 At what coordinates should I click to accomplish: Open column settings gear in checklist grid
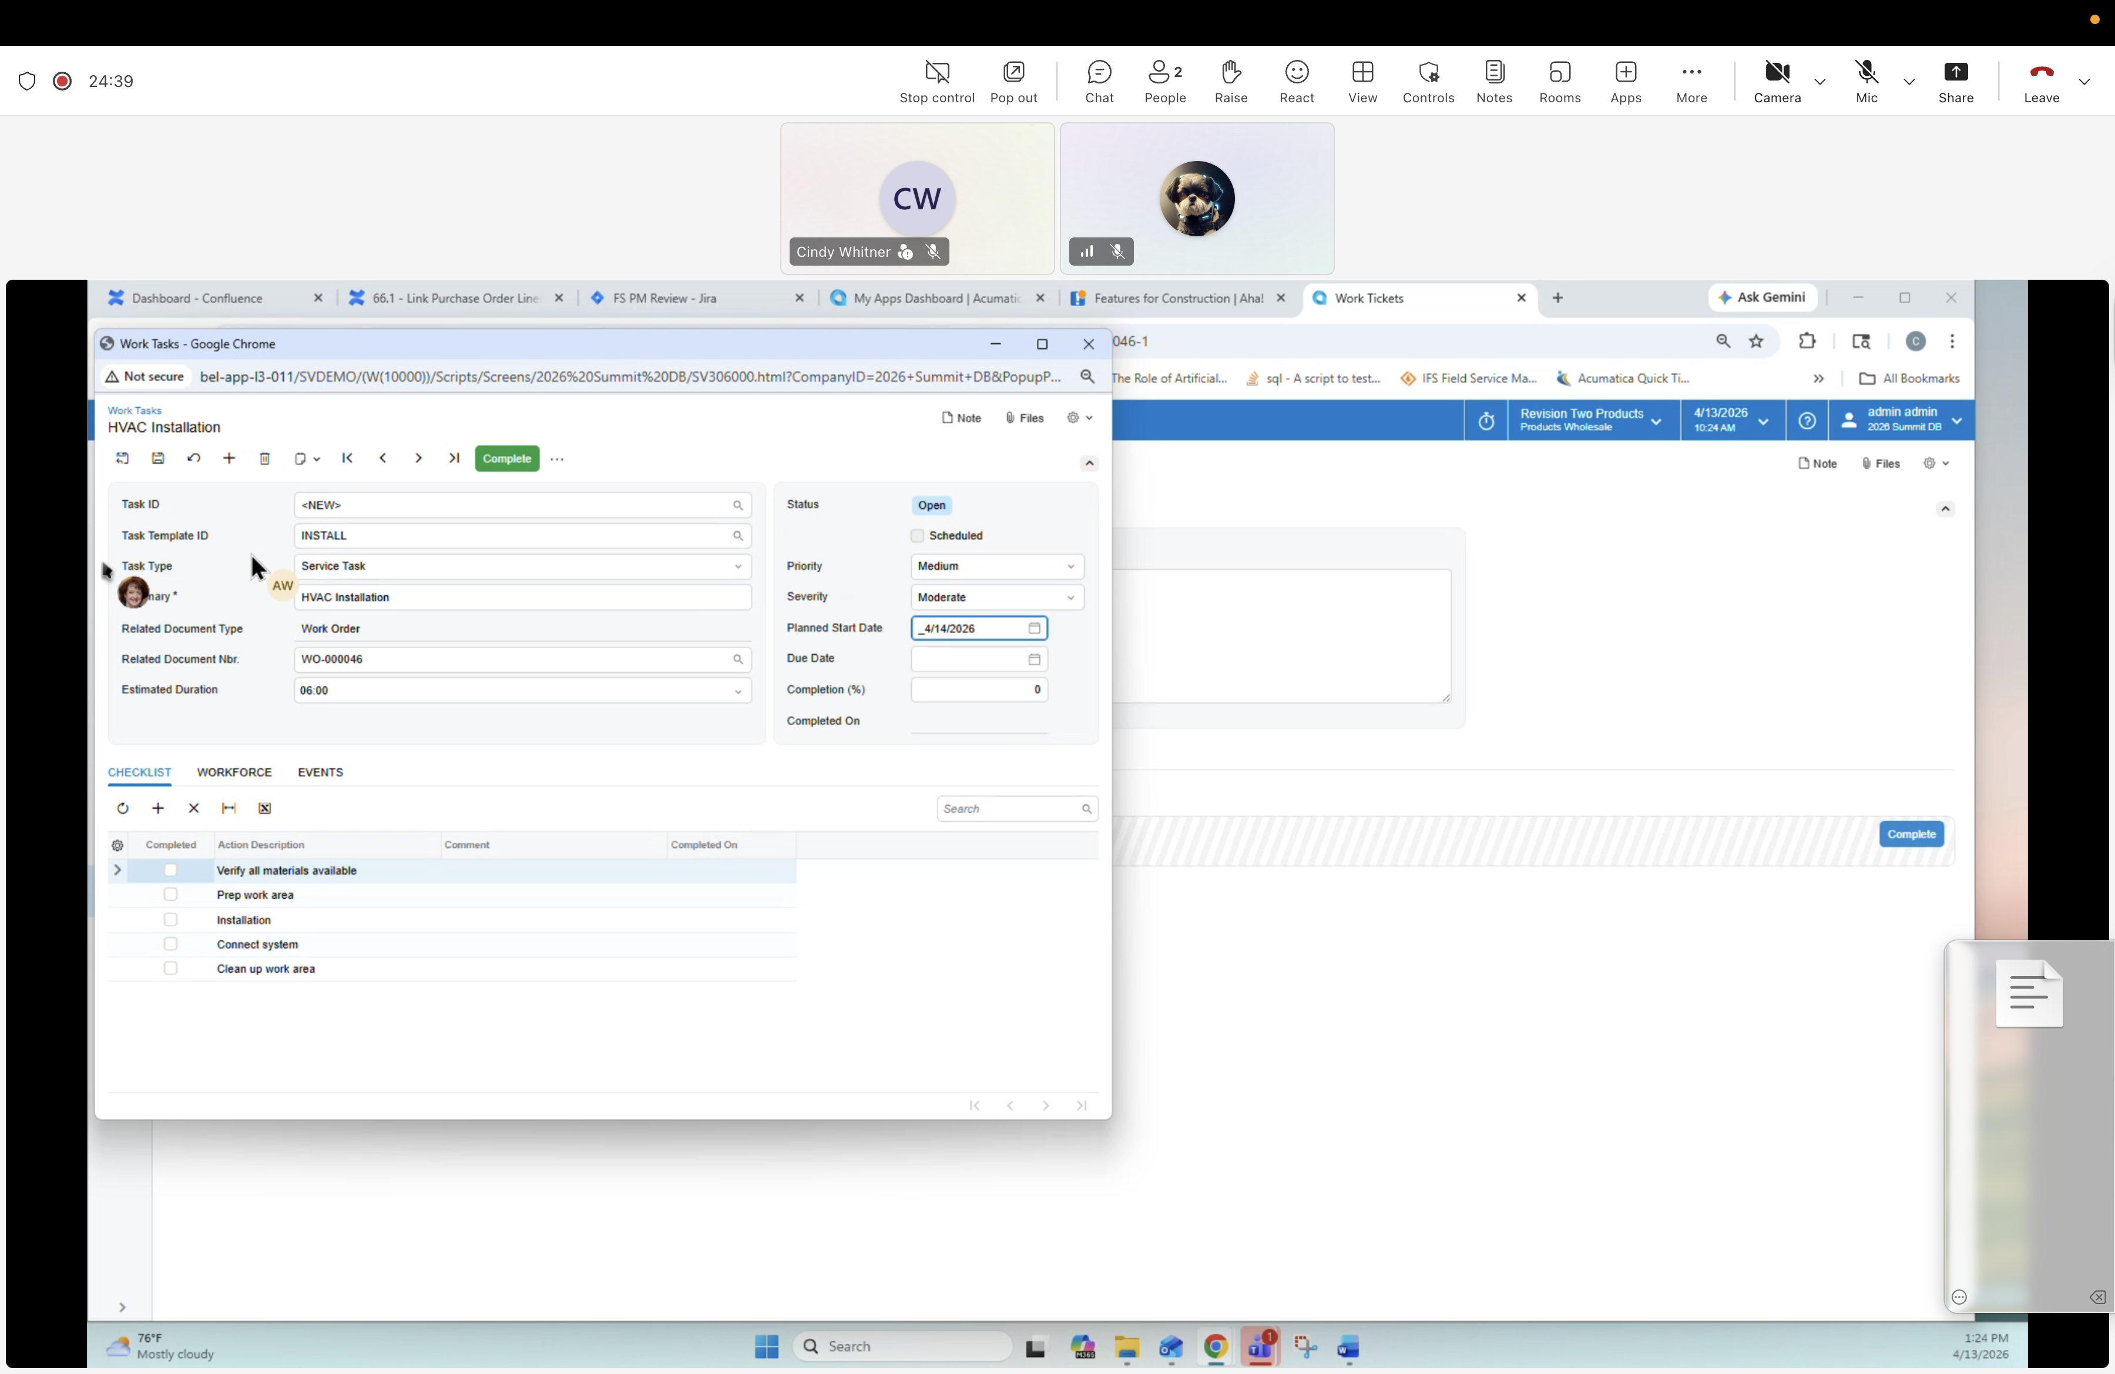(117, 845)
